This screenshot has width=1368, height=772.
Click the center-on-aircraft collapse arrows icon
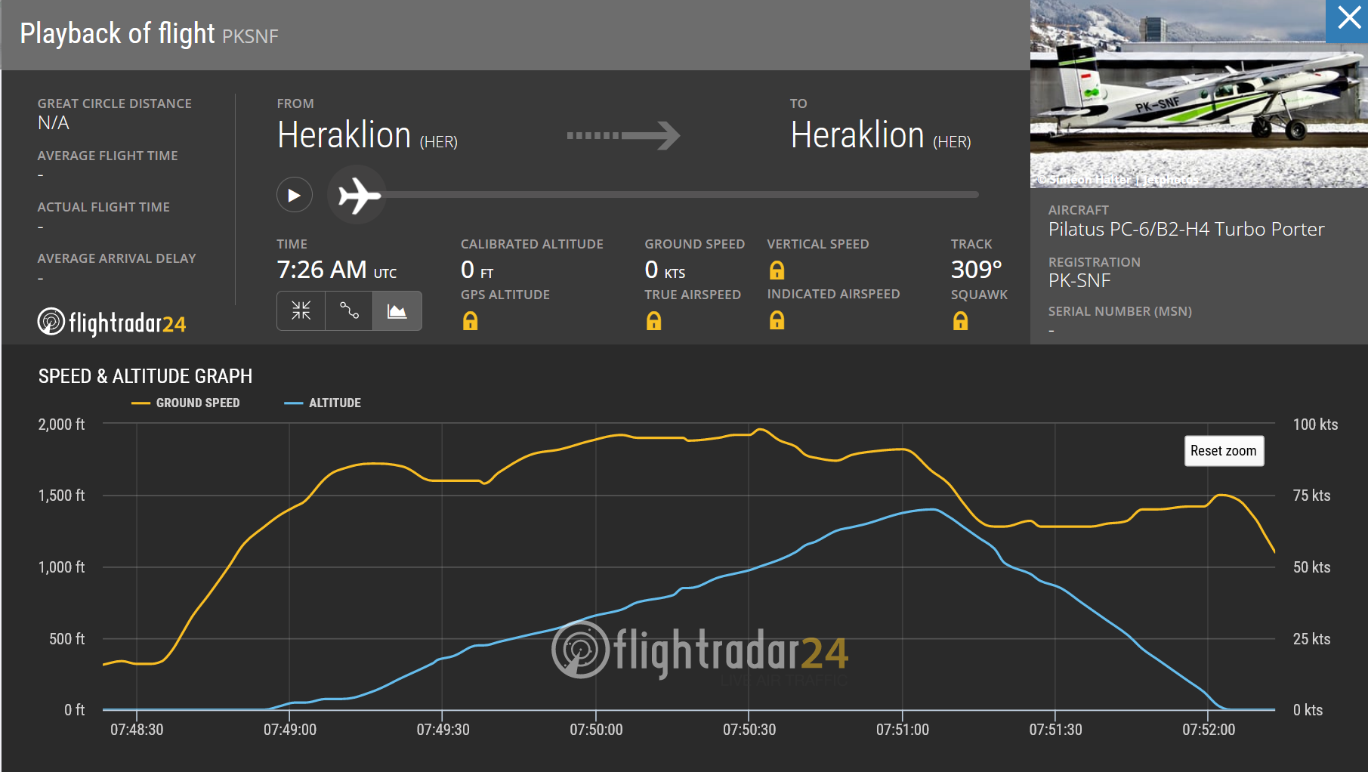301,310
